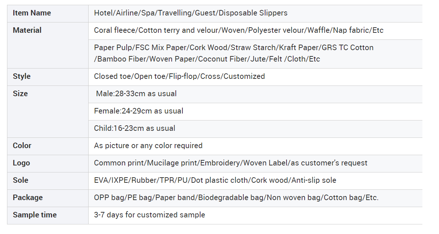Click the Style row label

click(48, 77)
